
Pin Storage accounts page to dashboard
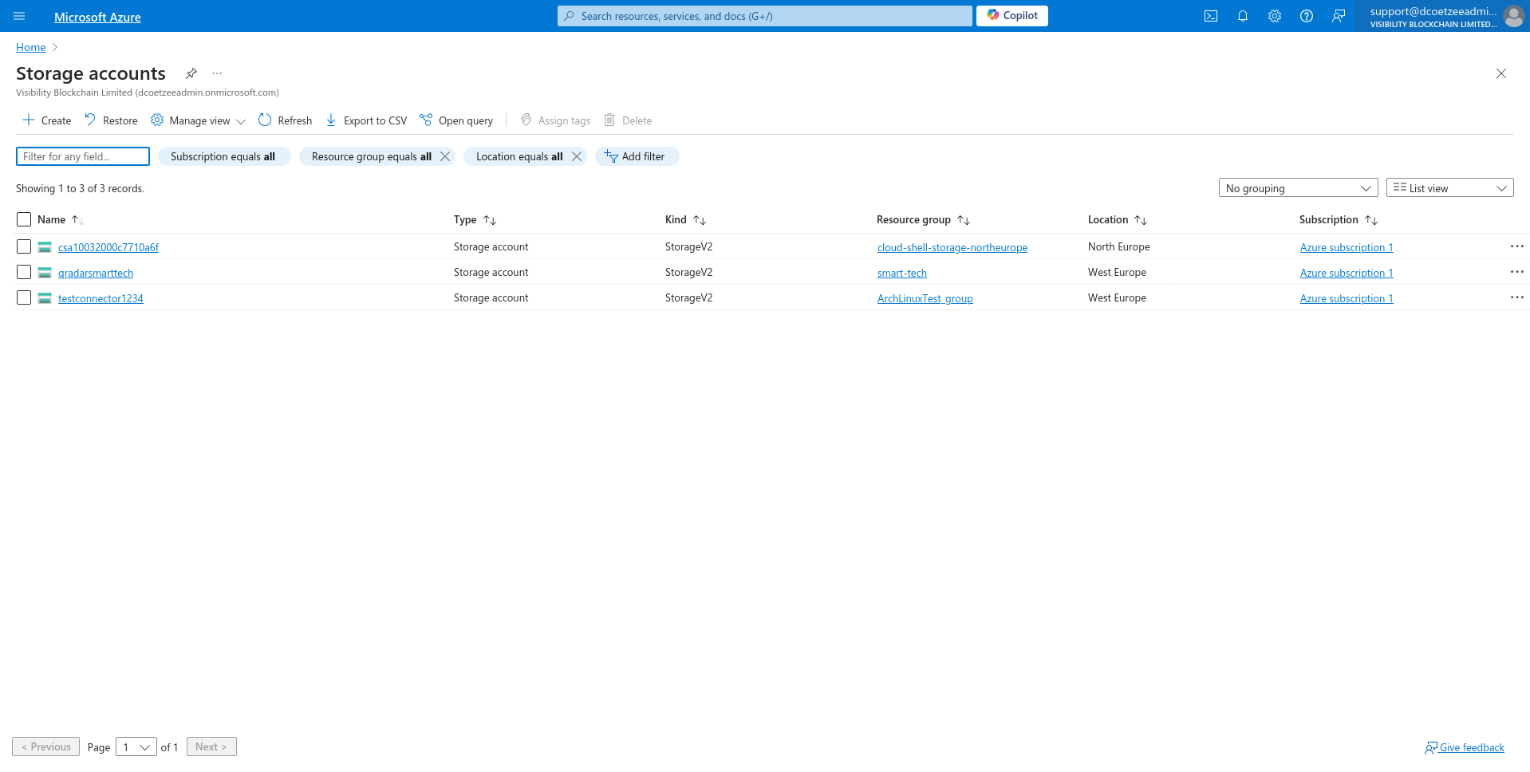coord(191,73)
